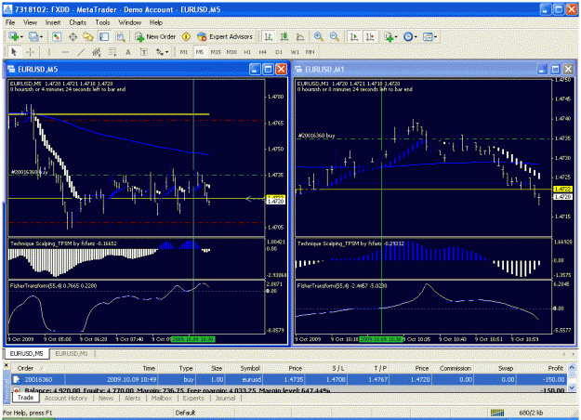Toggle the Auto Scroll chart button
Image resolution: width=581 pixels, height=420 pixels.
point(354,36)
